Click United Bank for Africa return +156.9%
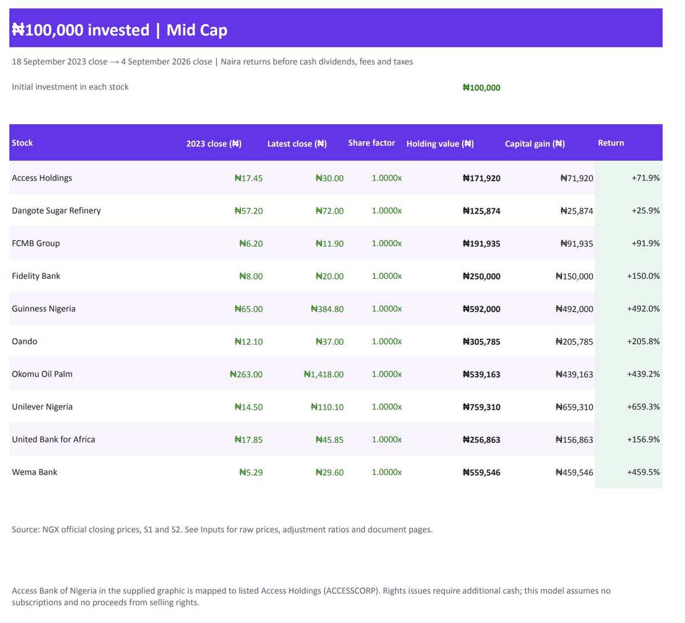This screenshot has height=623, width=685. [x=643, y=440]
